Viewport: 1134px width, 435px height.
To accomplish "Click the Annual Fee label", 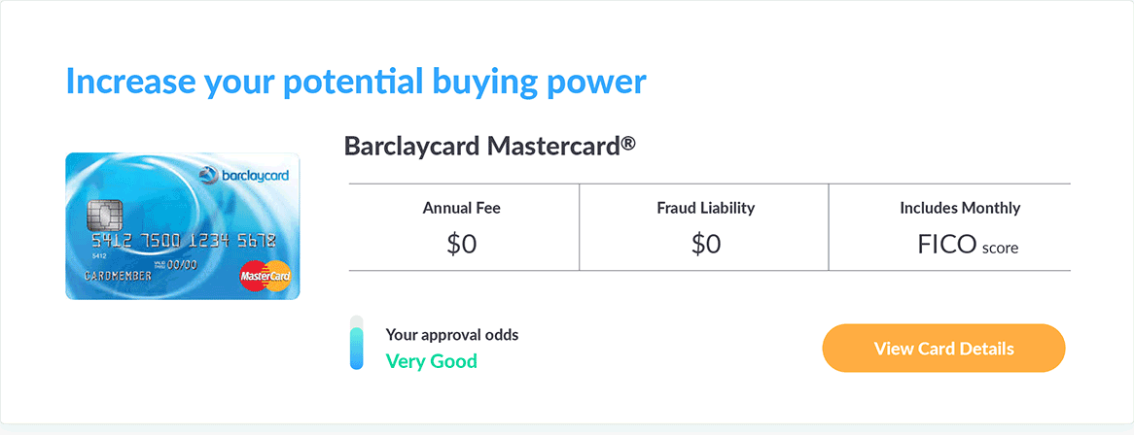I will [x=461, y=209].
